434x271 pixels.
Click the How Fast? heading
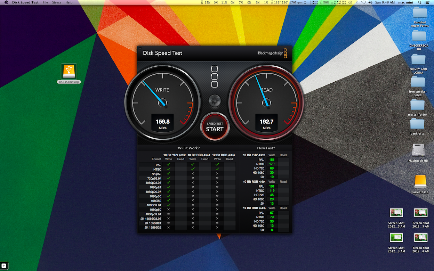(x=266, y=148)
